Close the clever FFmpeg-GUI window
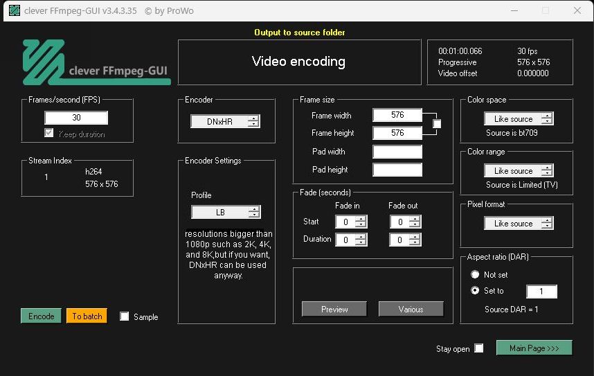The width and height of the screenshot is (594, 376). (x=577, y=10)
